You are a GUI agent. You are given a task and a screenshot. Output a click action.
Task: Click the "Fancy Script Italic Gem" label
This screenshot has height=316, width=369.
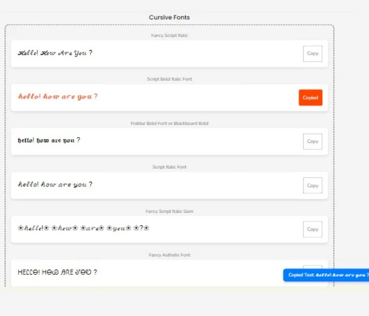169,211
